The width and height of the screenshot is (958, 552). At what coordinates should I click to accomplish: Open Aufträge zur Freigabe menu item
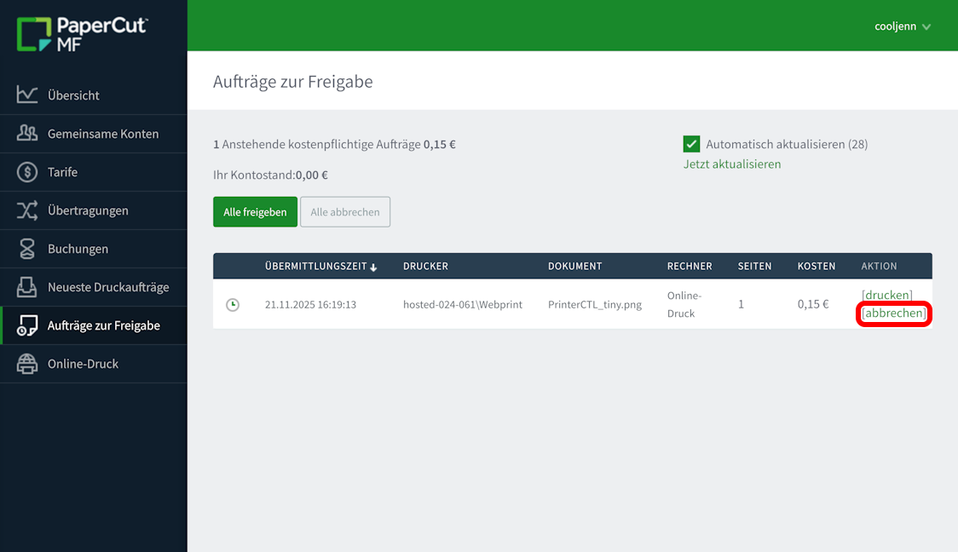coord(103,325)
